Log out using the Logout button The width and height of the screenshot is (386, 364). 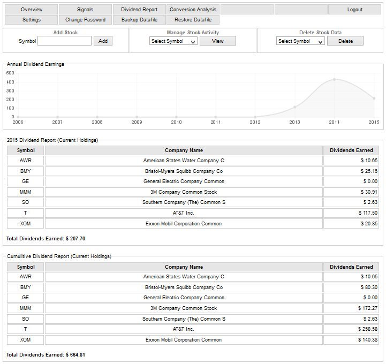click(x=355, y=9)
